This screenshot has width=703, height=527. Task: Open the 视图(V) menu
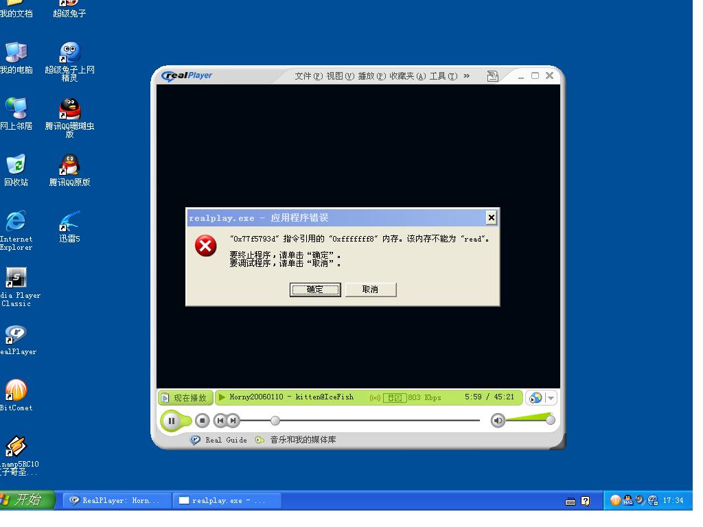(x=340, y=76)
